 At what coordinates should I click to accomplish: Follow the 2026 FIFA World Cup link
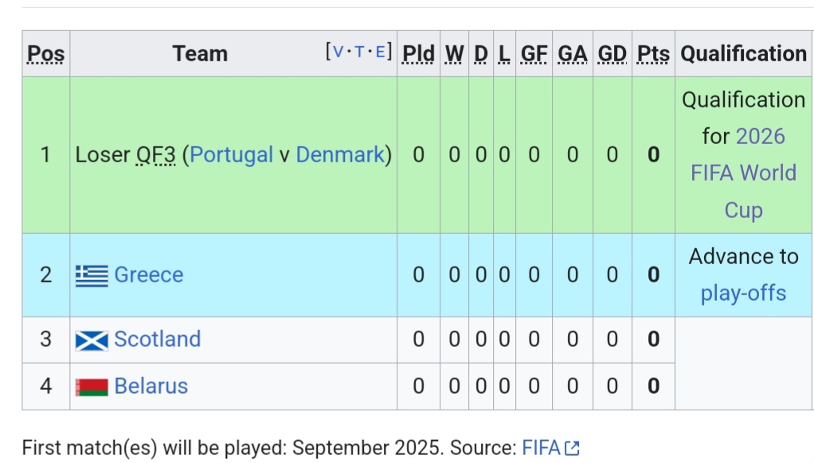(743, 173)
